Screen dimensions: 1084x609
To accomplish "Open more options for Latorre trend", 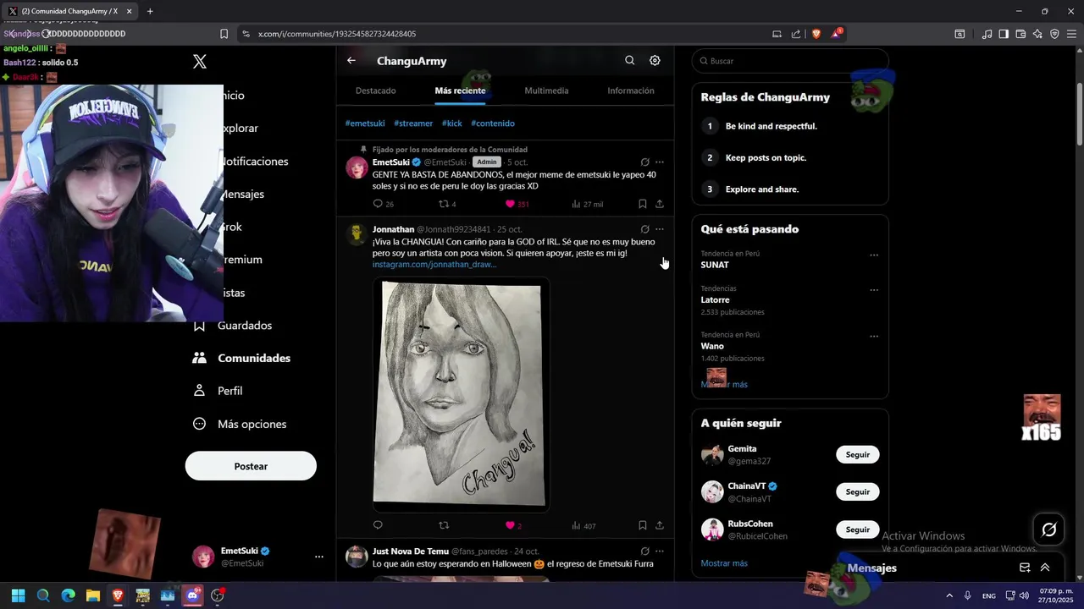I will tap(874, 289).
